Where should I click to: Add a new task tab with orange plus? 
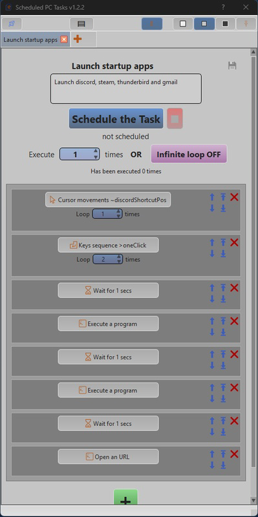(78, 39)
